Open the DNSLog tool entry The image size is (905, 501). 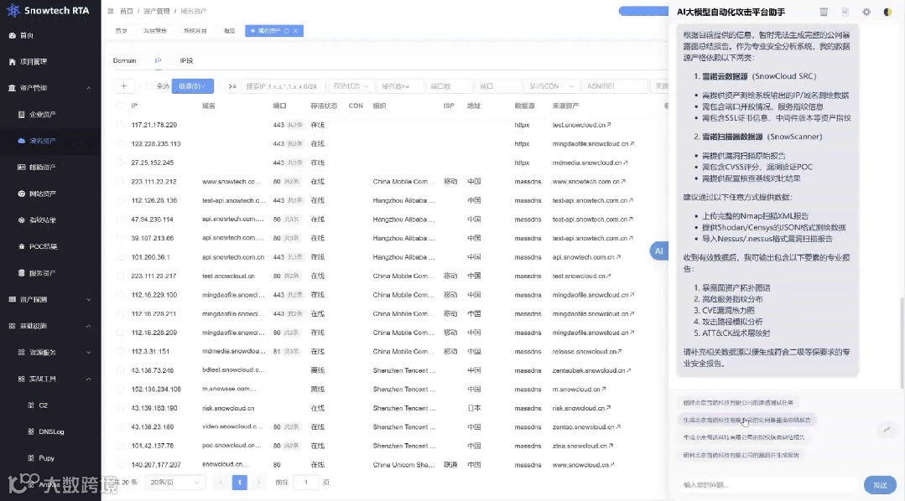pos(51,431)
